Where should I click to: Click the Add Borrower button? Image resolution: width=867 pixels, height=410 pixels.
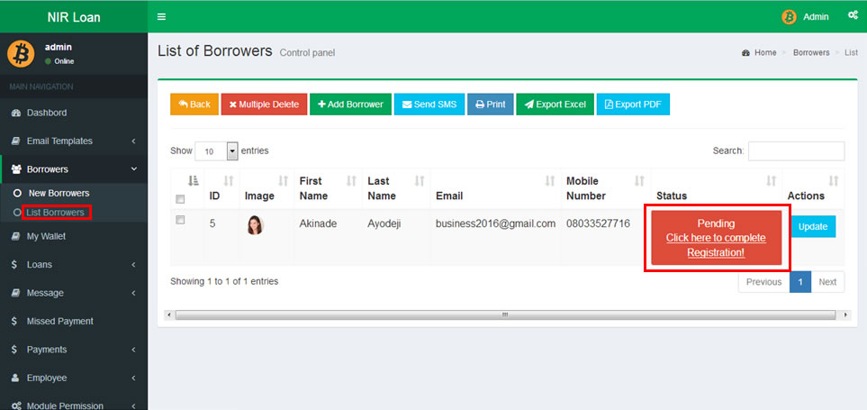350,105
